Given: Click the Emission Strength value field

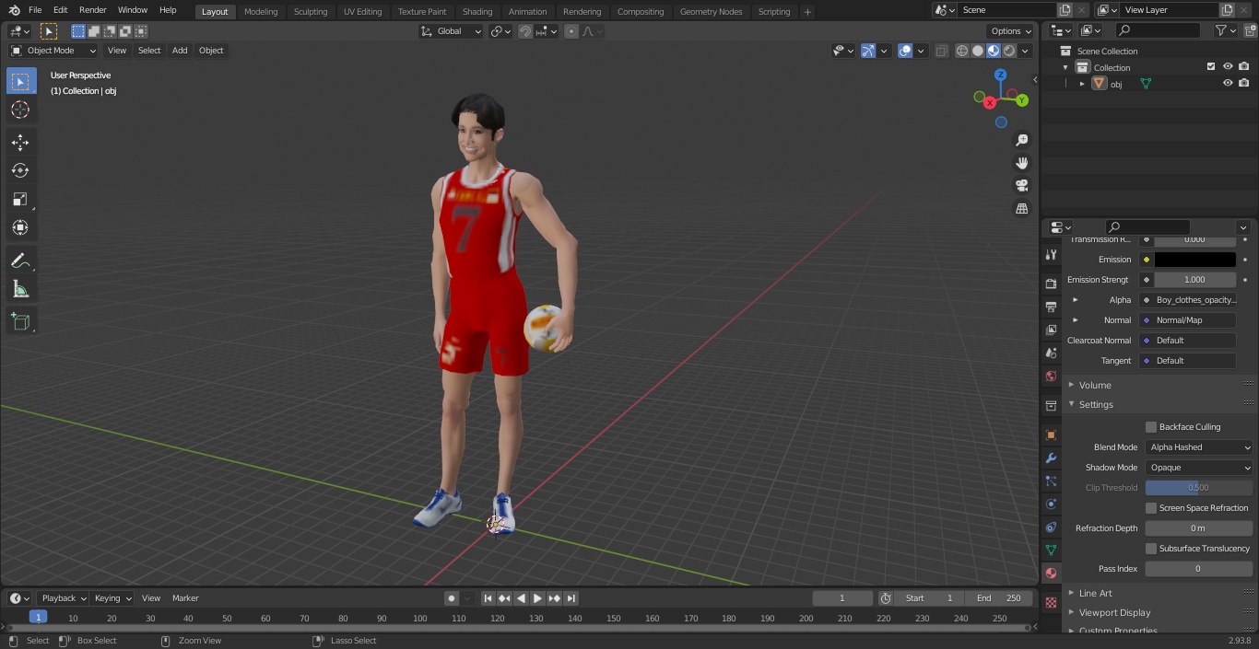Looking at the screenshot, I should (x=1195, y=280).
